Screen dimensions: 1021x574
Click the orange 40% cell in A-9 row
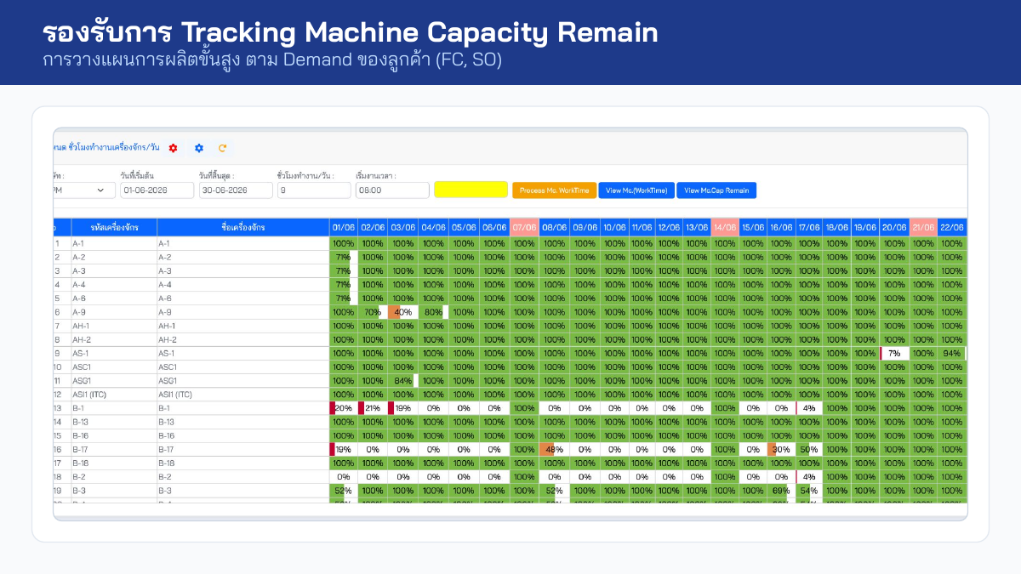pyautogui.click(x=403, y=312)
